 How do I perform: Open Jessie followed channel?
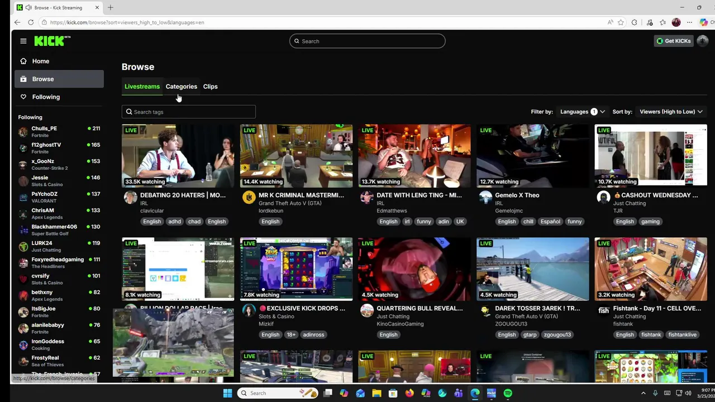point(59,181)
